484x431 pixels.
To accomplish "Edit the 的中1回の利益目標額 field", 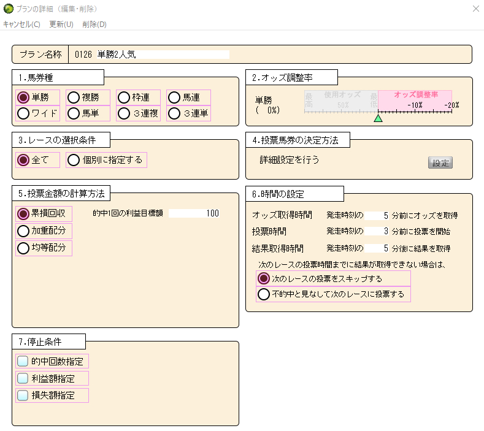I will 194,213.
